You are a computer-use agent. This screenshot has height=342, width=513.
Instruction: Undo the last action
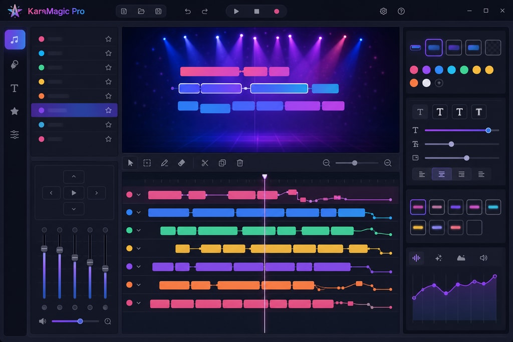pyautogui.click(x=188, y=12)
